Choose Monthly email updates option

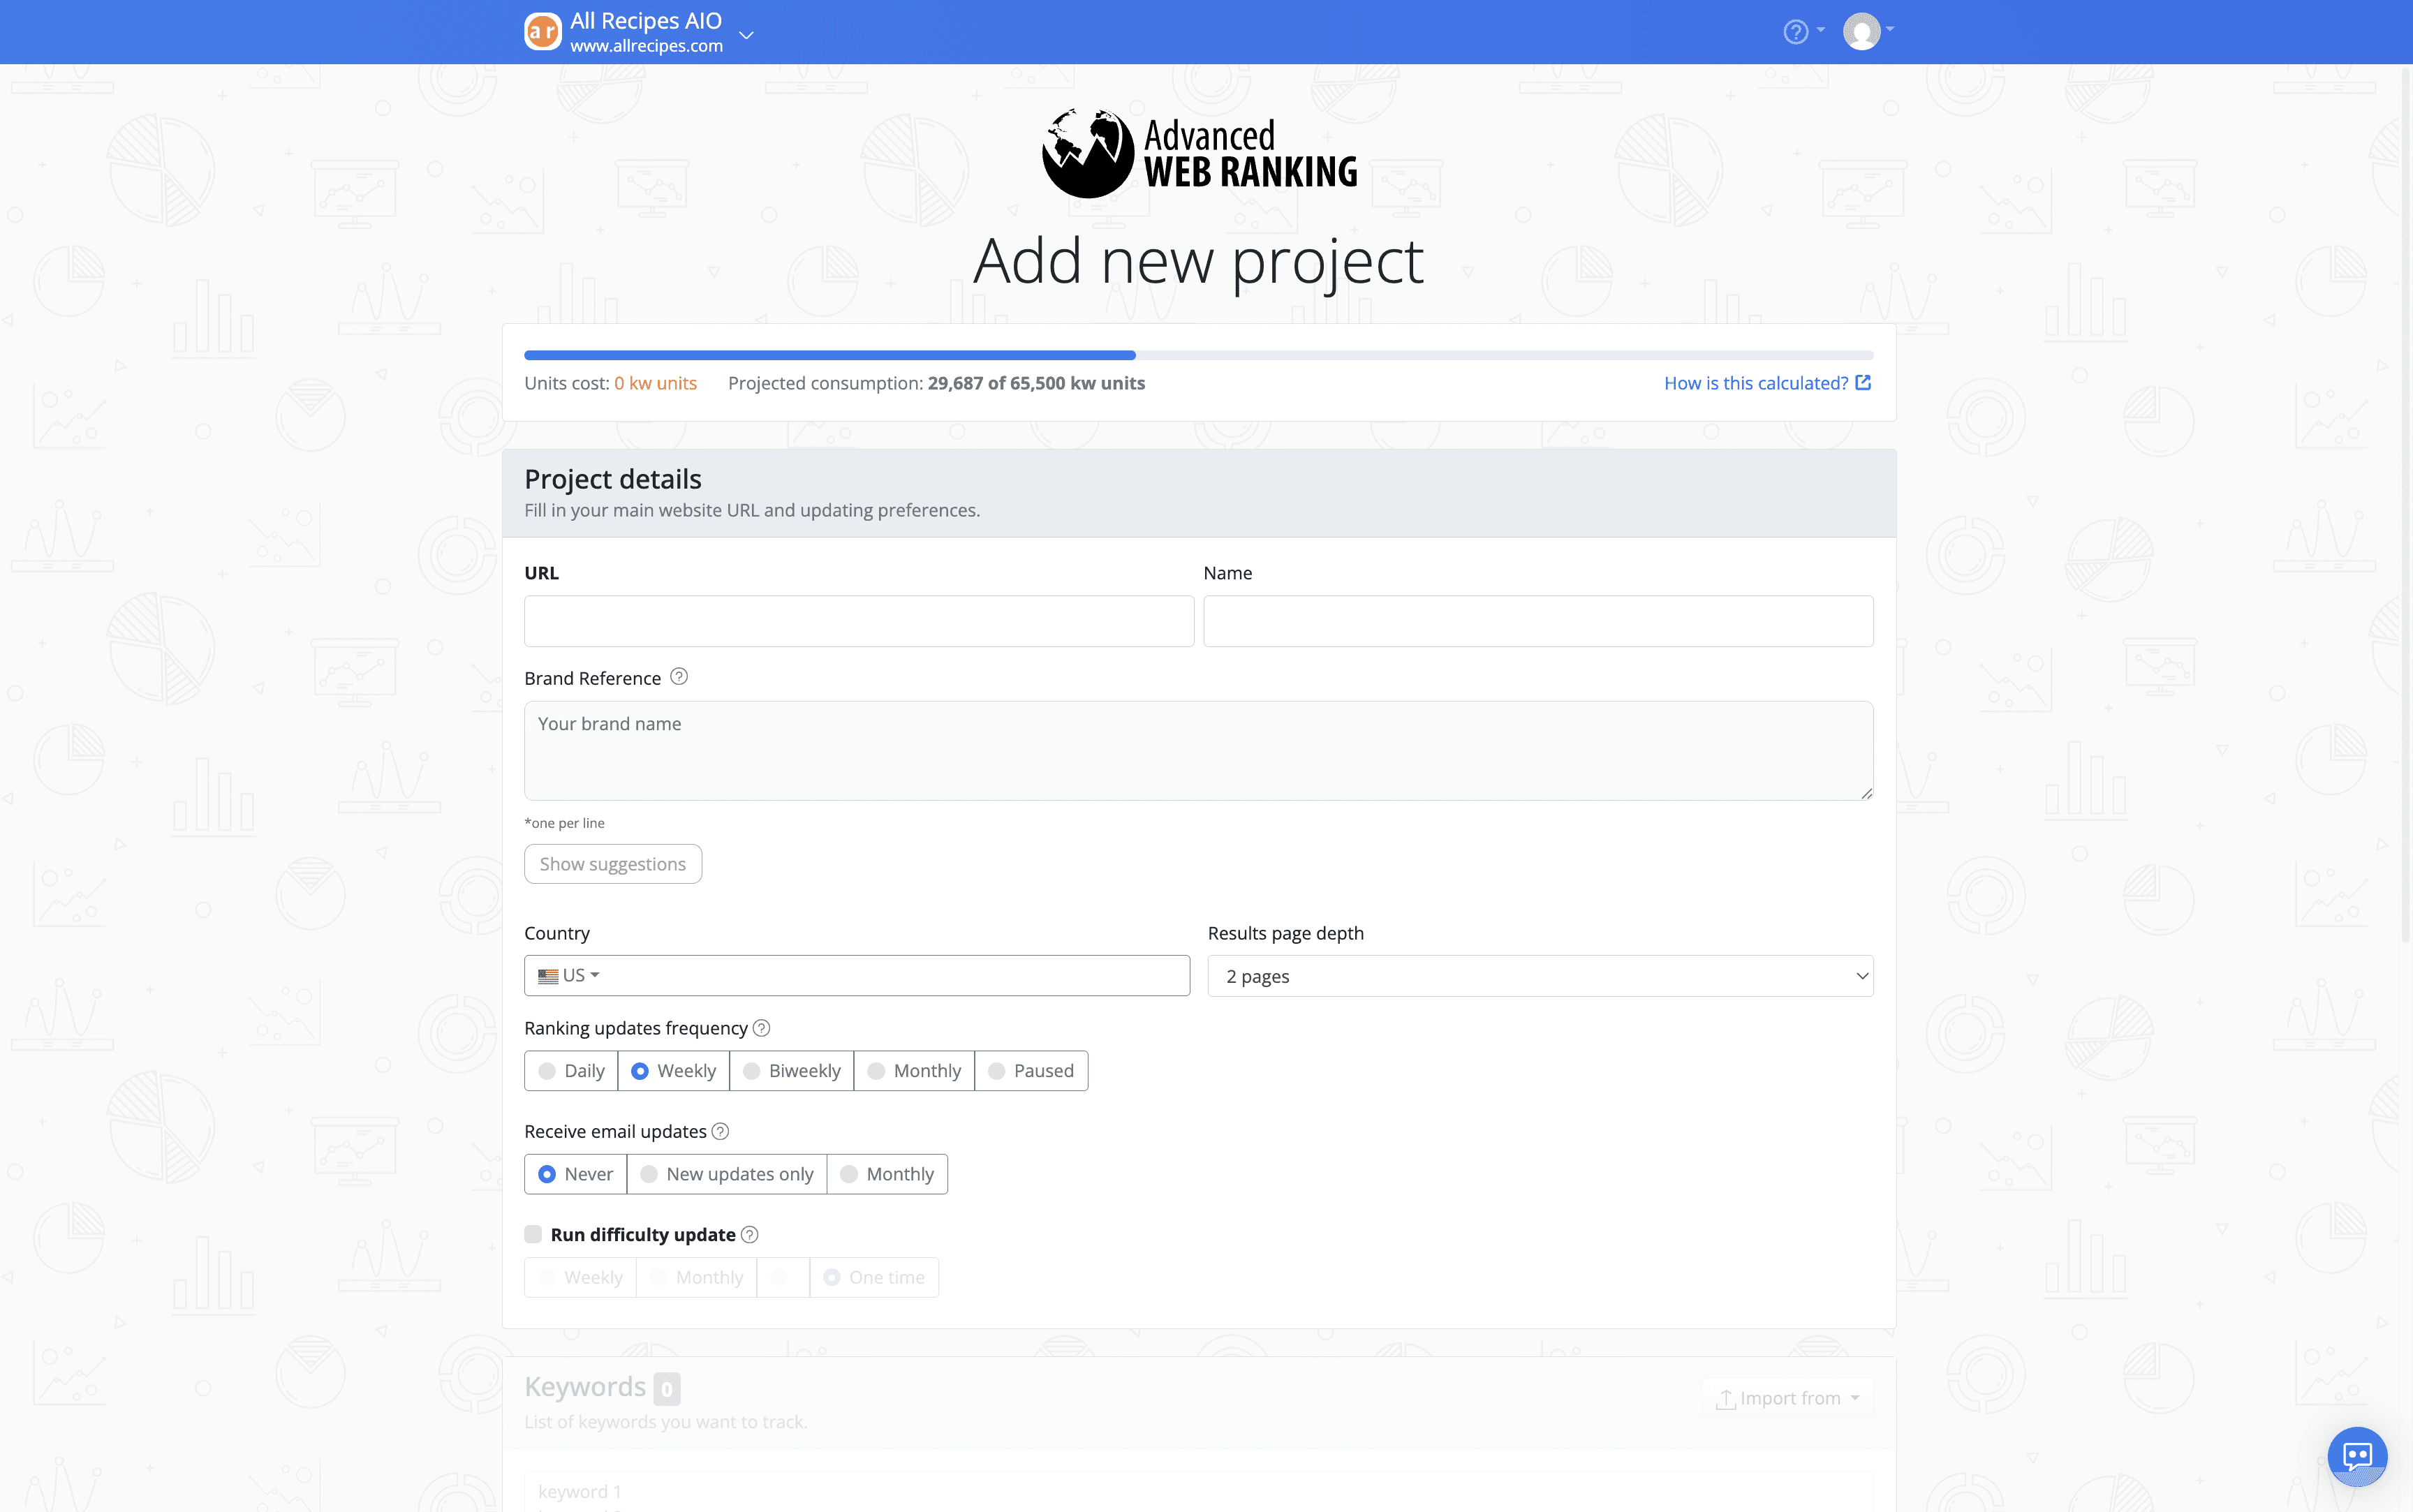(887, 1174)
